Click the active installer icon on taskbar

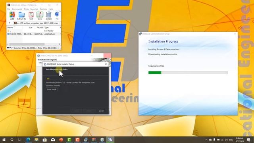tap(110, 139)
